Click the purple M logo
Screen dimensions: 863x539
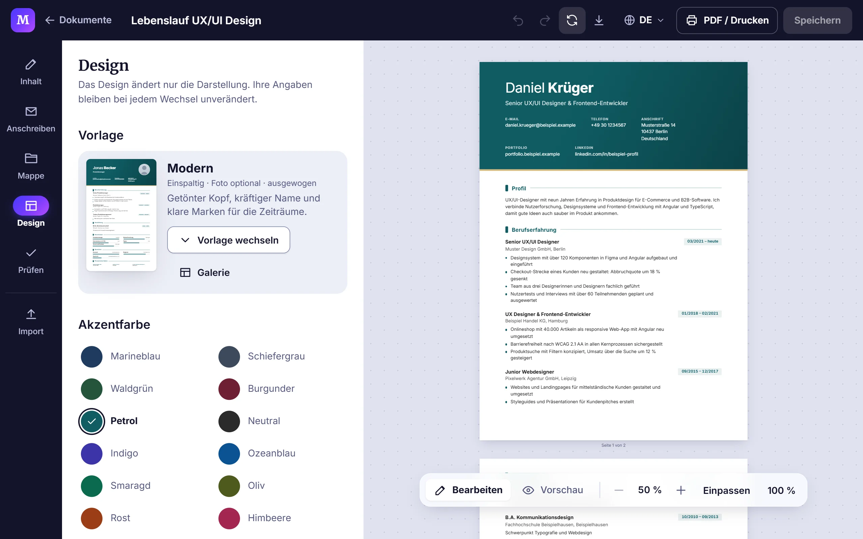(x=23, y=20)
